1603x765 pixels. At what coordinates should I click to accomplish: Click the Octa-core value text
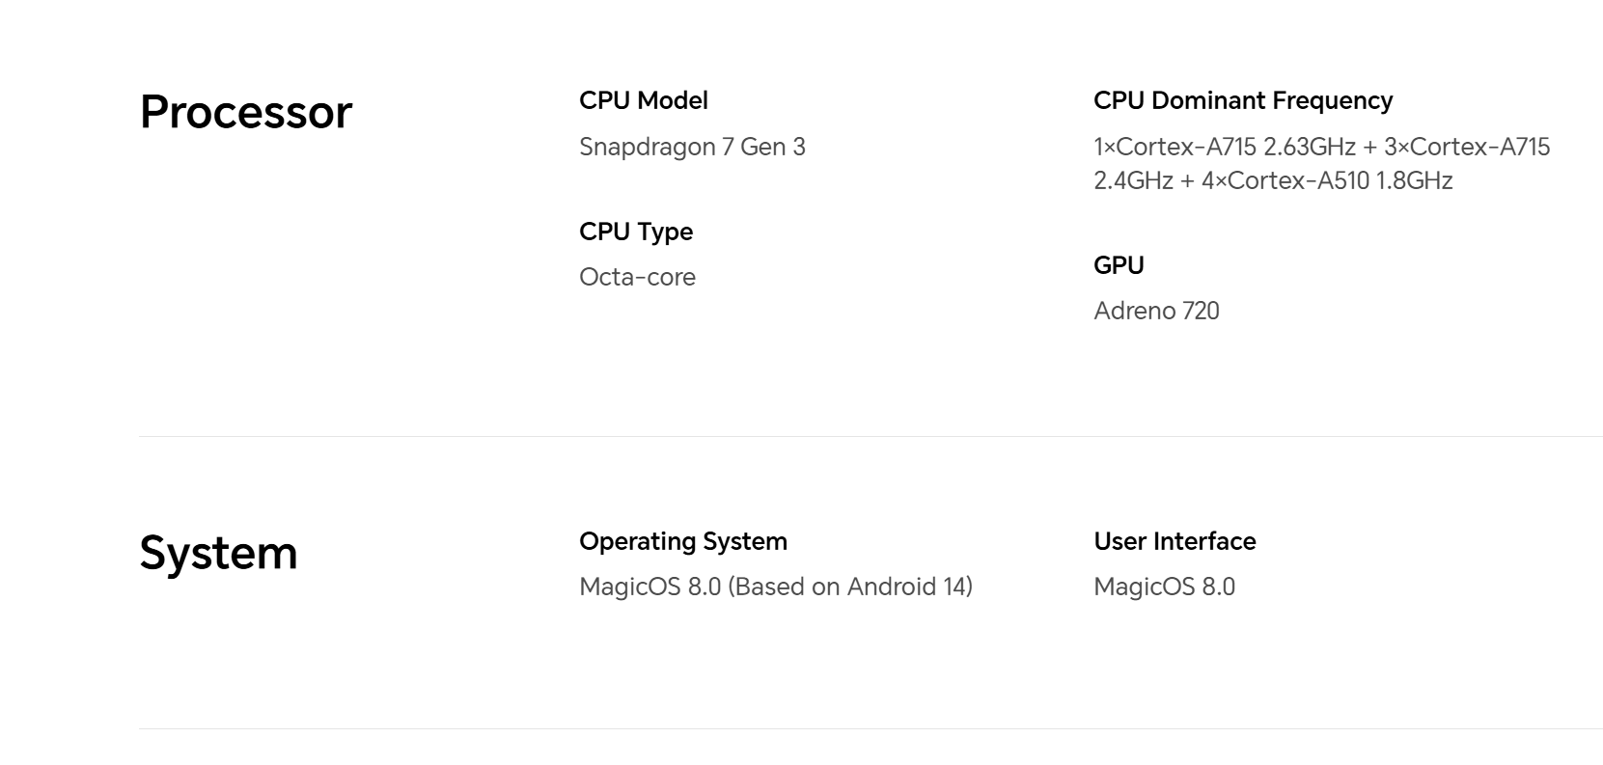point(637,277)
